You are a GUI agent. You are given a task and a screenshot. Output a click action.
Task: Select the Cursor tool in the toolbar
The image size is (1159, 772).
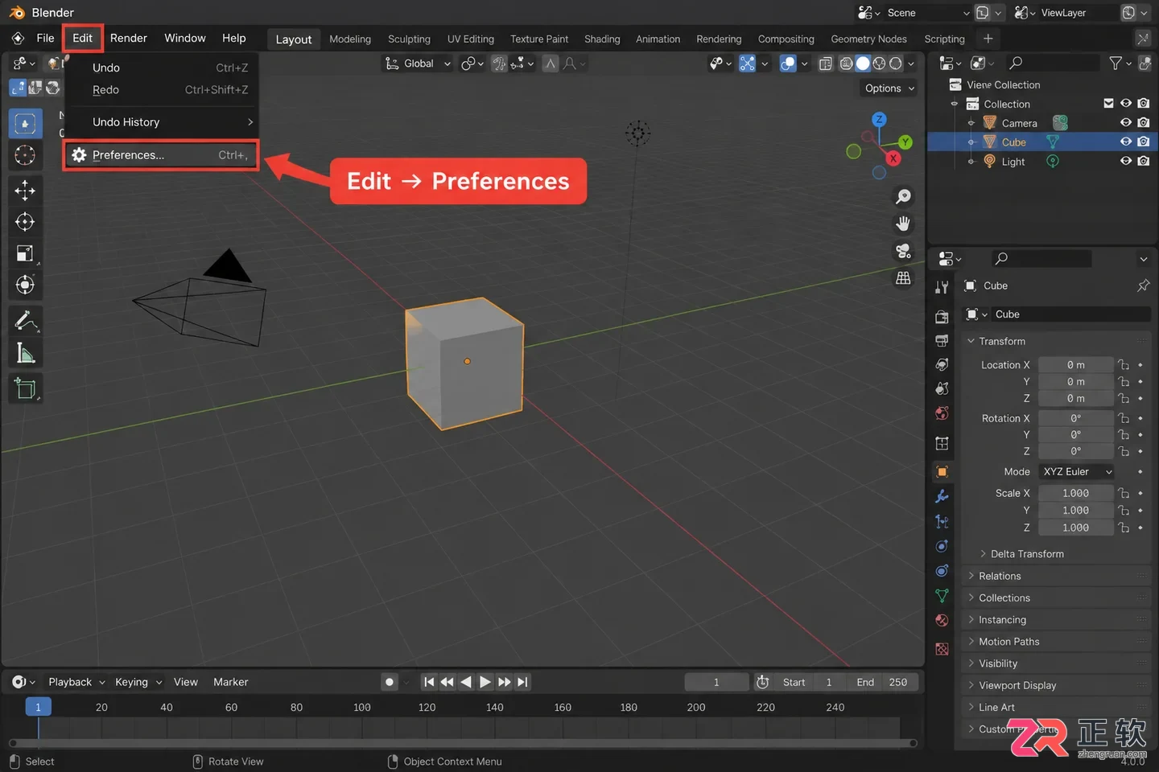tap(25, 155)
